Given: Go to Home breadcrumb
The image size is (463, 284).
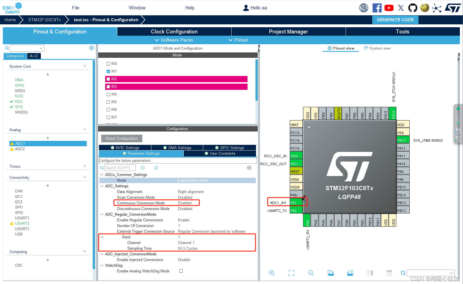Looking at the screenshot, I should pyautogui.click(x=10, y=20).
